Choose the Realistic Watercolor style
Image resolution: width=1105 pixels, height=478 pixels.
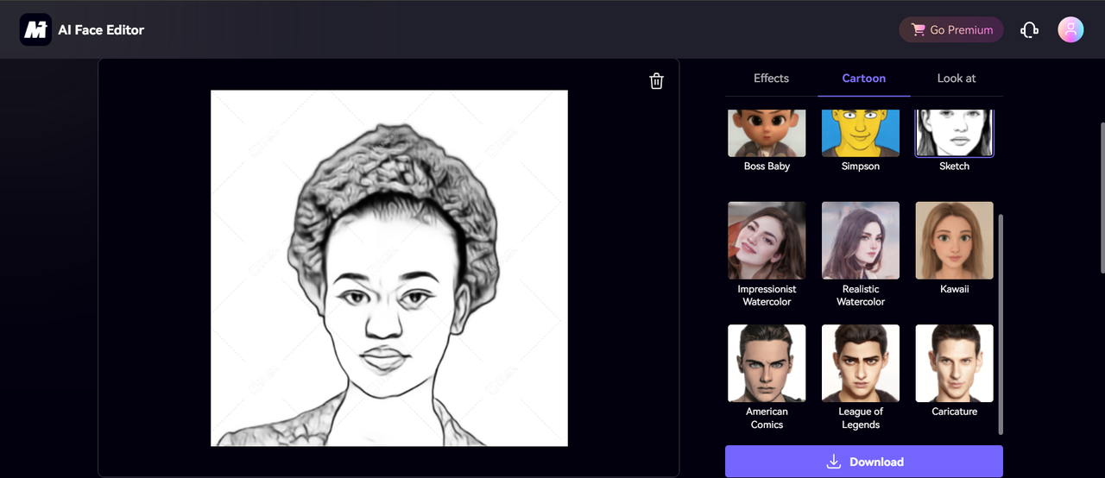861,241
